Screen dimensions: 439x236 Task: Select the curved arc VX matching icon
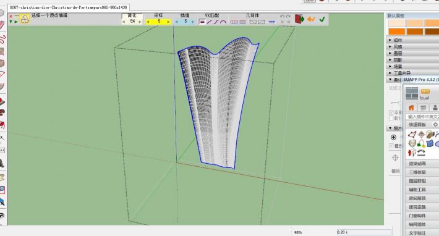tap(223, 22)
